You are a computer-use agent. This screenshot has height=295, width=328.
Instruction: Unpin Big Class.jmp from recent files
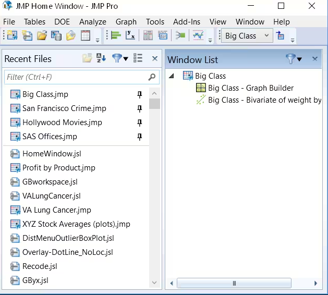[x=140, y=94]
